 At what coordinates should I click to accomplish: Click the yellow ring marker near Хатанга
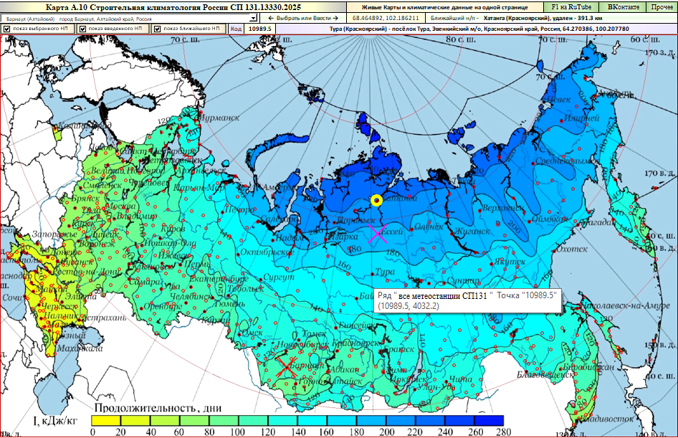point(377,201)
